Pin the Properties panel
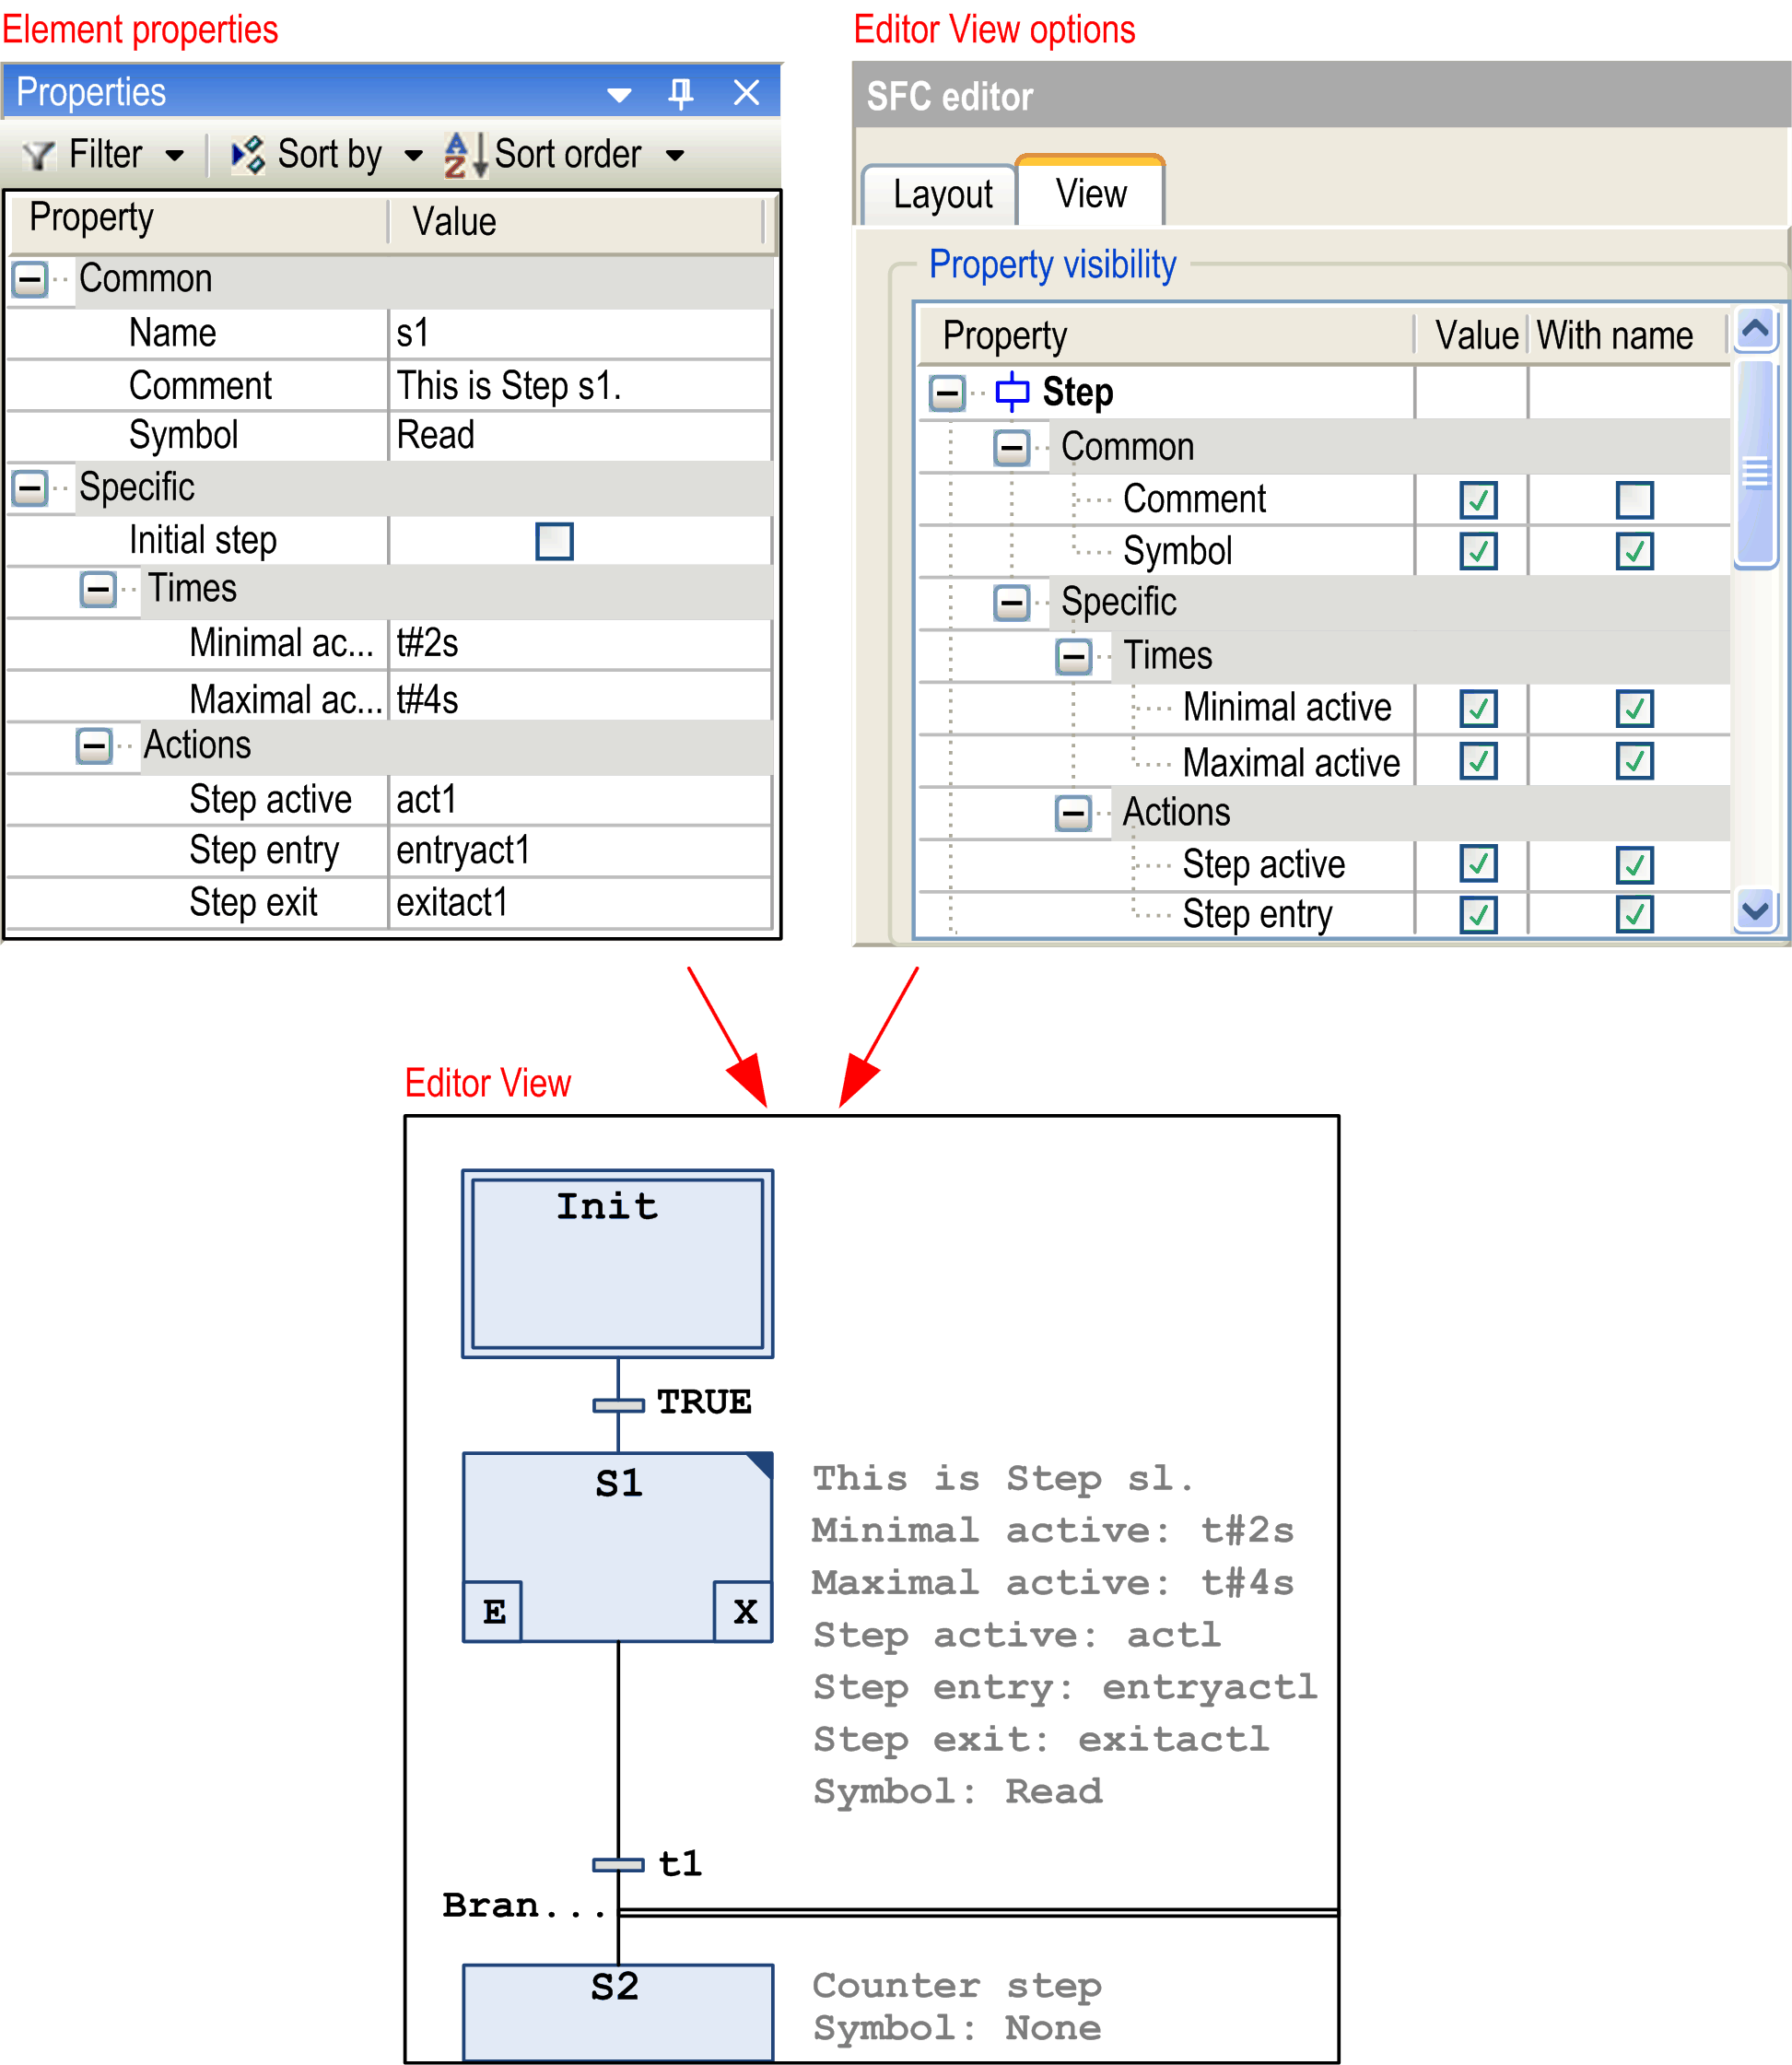 click(680, 93)
